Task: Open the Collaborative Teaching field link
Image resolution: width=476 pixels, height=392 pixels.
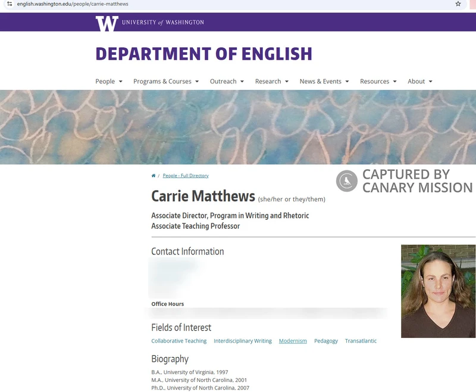Action: (179, 341)
